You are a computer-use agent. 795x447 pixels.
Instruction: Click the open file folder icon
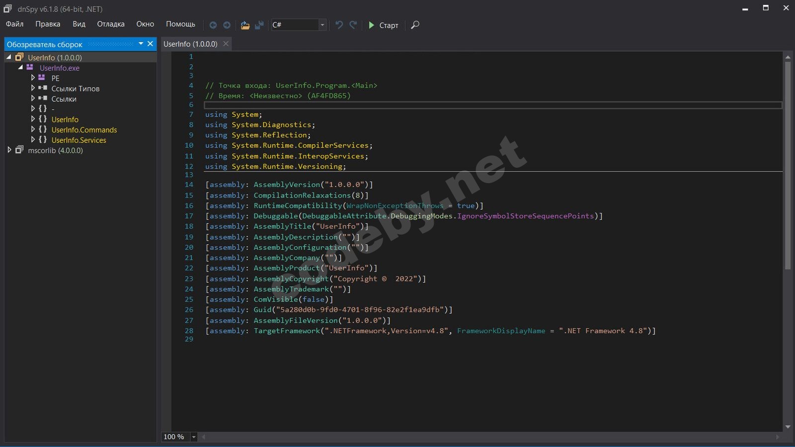tap(245, 25)
